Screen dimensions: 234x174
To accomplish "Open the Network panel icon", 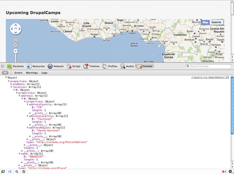I will coord(50,66).
